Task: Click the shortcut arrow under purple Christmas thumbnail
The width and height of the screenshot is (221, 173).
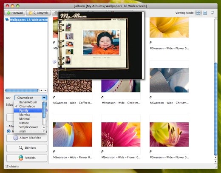Action: [x=102, y=97]
